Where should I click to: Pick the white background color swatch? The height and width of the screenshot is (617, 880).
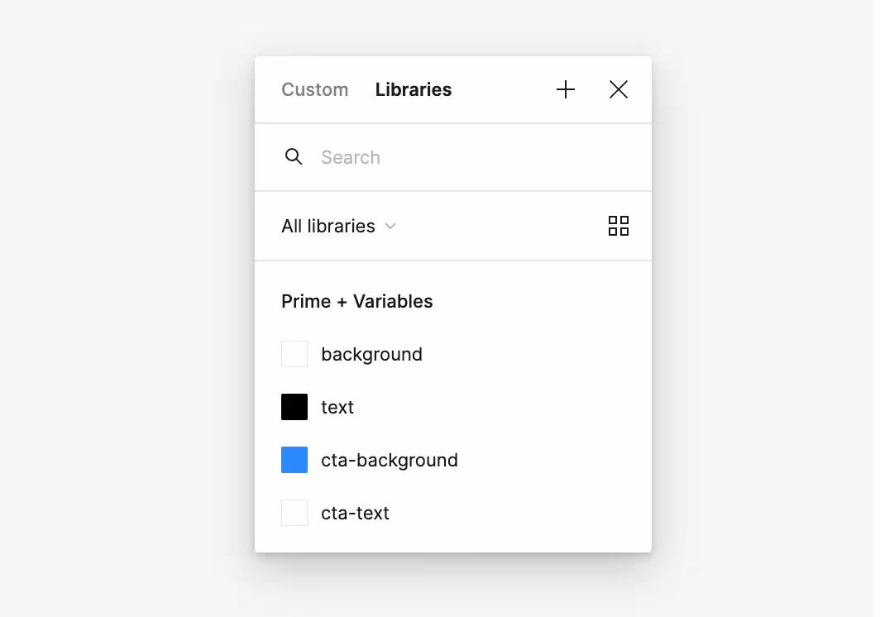pyautogui.click(x=294, y=354)
